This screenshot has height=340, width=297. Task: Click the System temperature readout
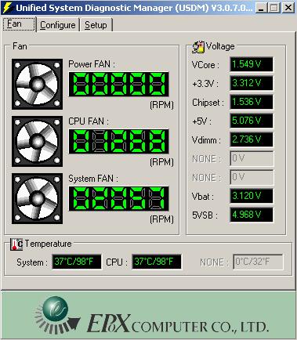coord(77,262)
